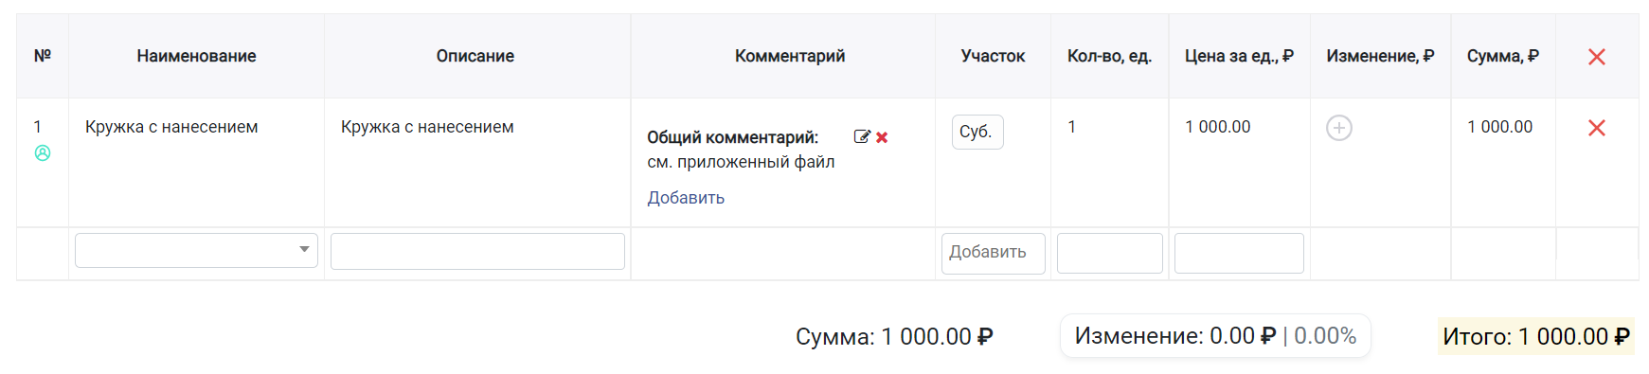Viewport: 1649px width, 374px height.
Task: Click the Изменение summary badge
Action: click(1215, 336)
